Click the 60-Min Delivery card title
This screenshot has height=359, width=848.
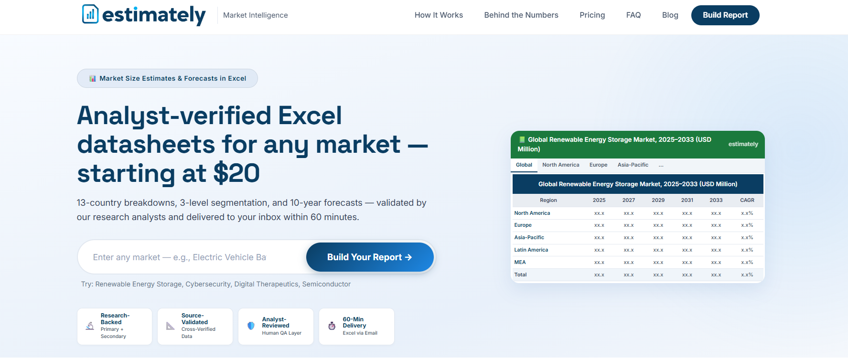(x=354, y=323)
